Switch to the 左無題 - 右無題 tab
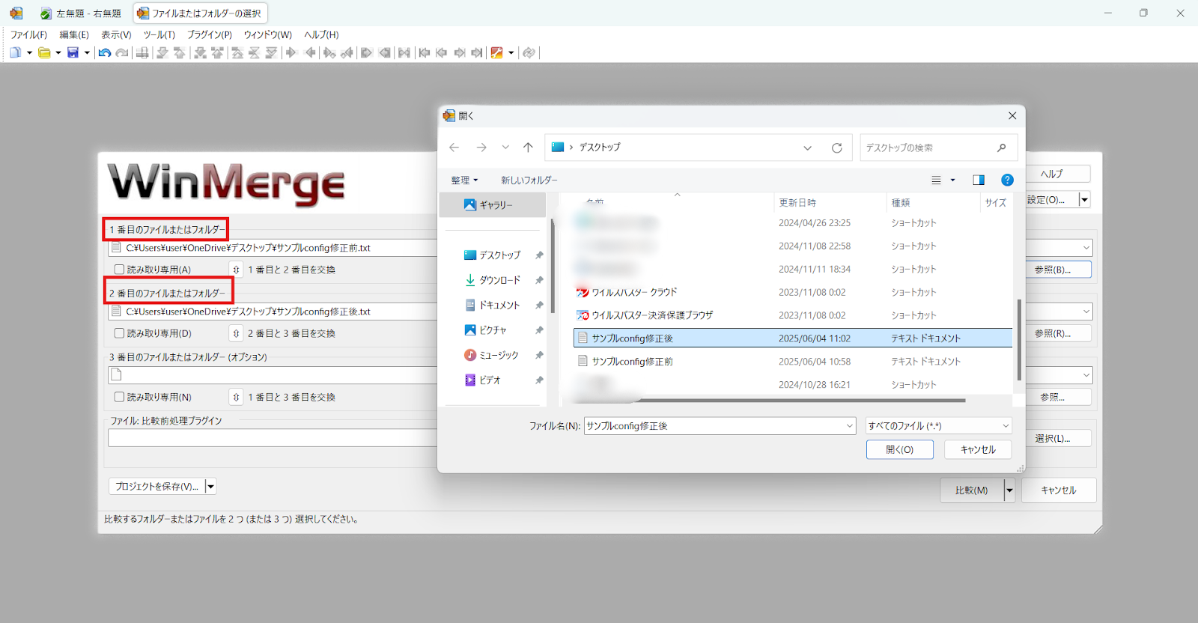The height and width of the screenshot is (623, 1198). [x=80, y=13]
